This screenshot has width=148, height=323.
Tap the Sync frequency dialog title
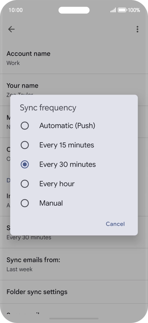[48, 108]
